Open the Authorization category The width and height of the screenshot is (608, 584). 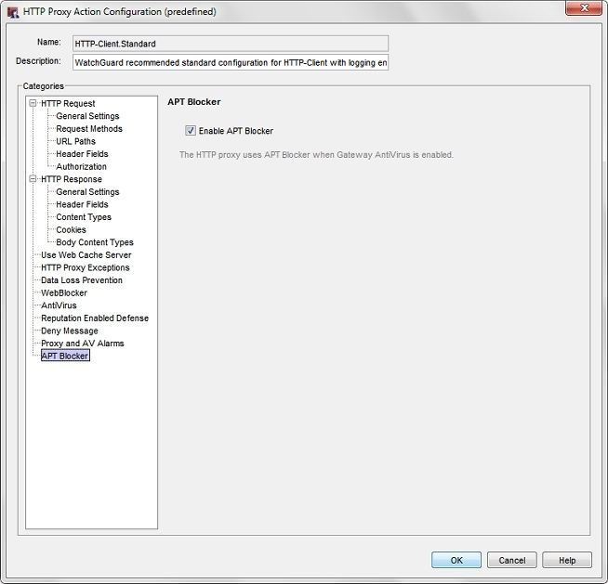82,166
